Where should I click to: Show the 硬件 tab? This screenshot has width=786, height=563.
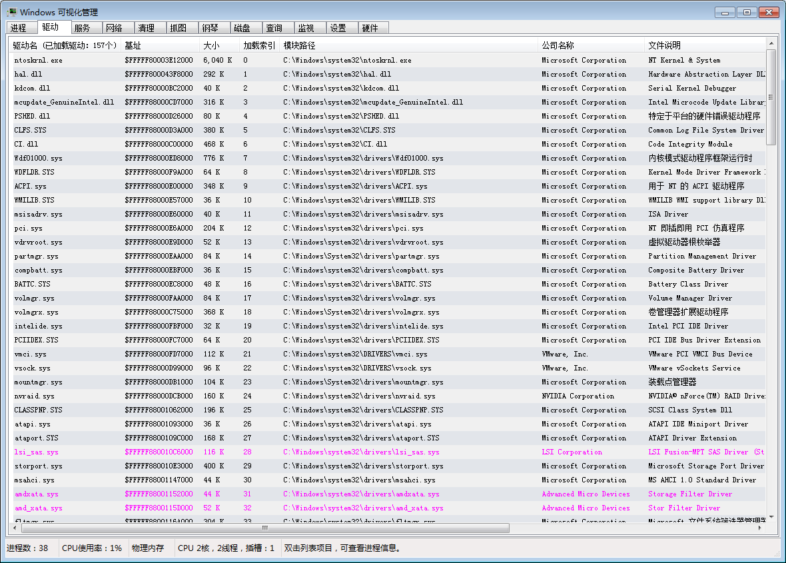[370, 28]
